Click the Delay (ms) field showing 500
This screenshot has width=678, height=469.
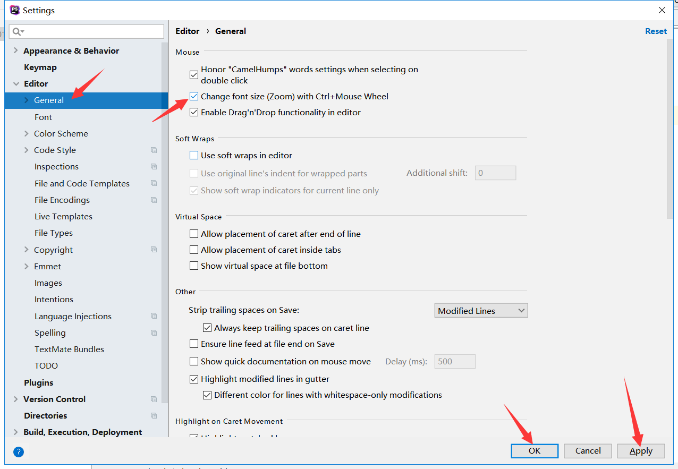[455, 362]
